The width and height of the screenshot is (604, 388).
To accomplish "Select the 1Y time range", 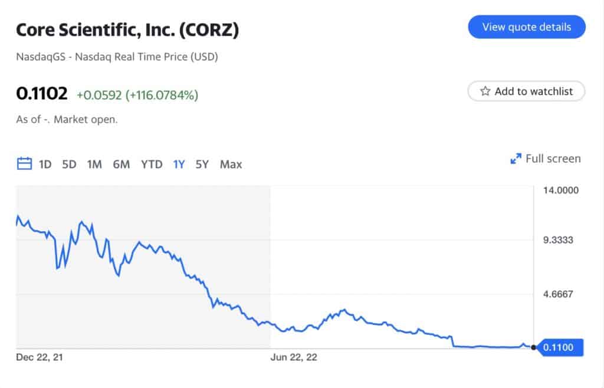I will click(x=179, y=165).
